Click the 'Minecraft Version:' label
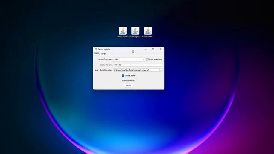The height and width of the screenshot is (154, 274). [x=105, y=59]
